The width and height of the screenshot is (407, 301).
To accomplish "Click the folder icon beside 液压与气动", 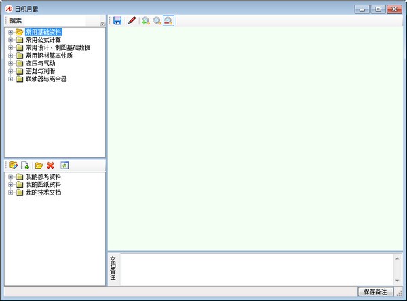I will click(x=20, y=63).
